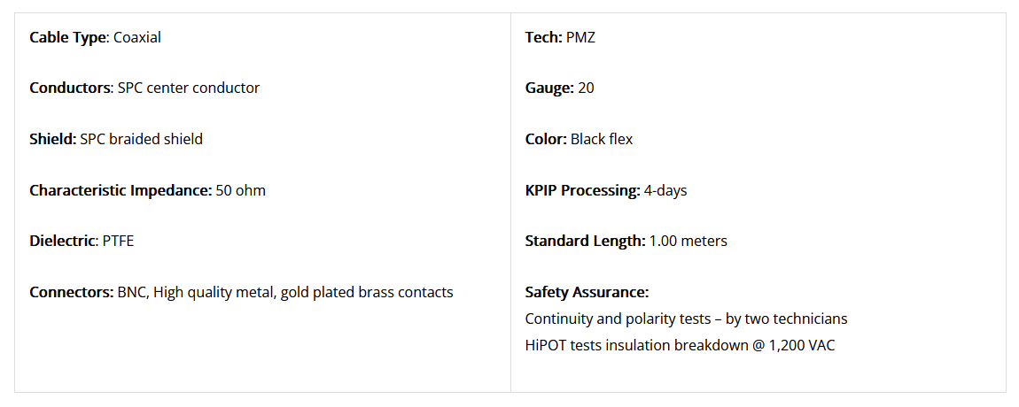Click the HiPOT tests line
The width and height of the screenshot is (1019, 407).
(680, 345)
